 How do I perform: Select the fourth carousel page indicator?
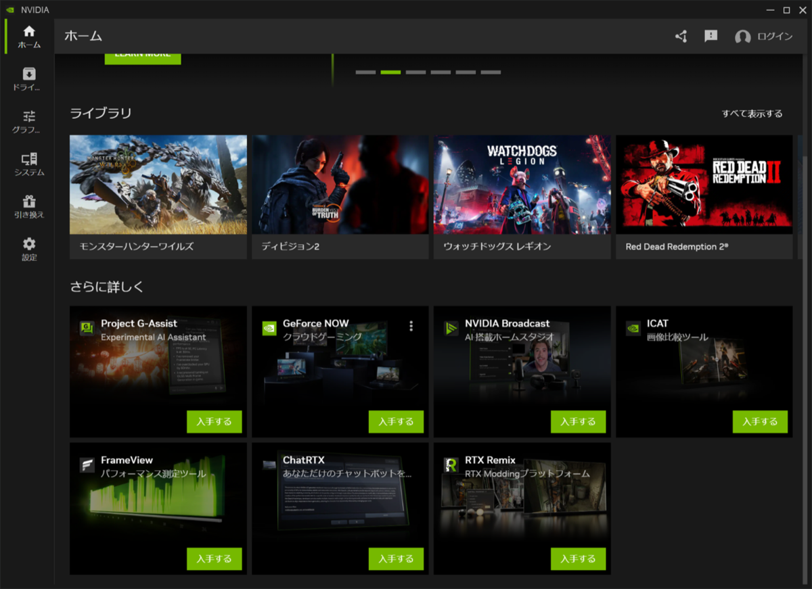441,72
